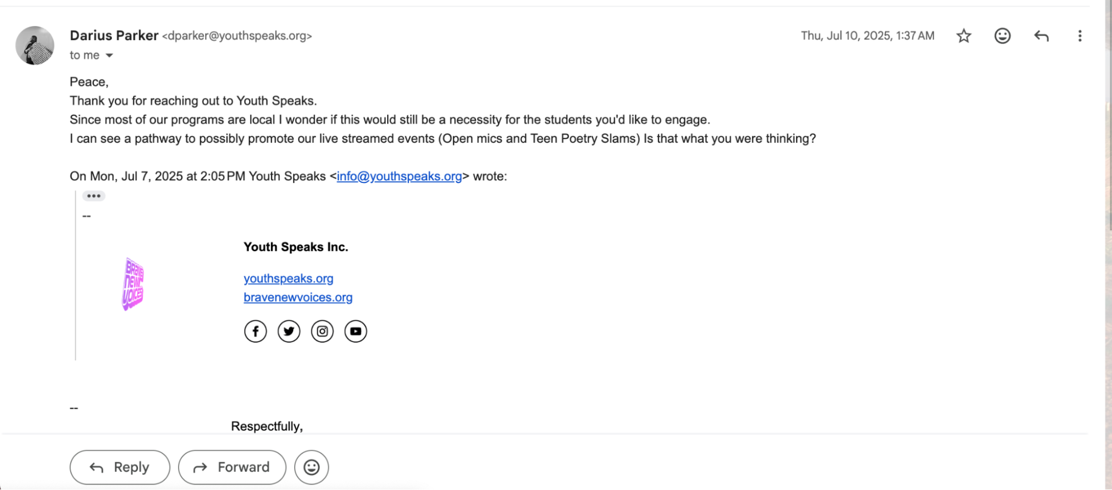Image resolution: width=1112 pixels, height=490 pixels.
Task: Expand the 'to me' recipient details arrow
Action: coord(110,56)
